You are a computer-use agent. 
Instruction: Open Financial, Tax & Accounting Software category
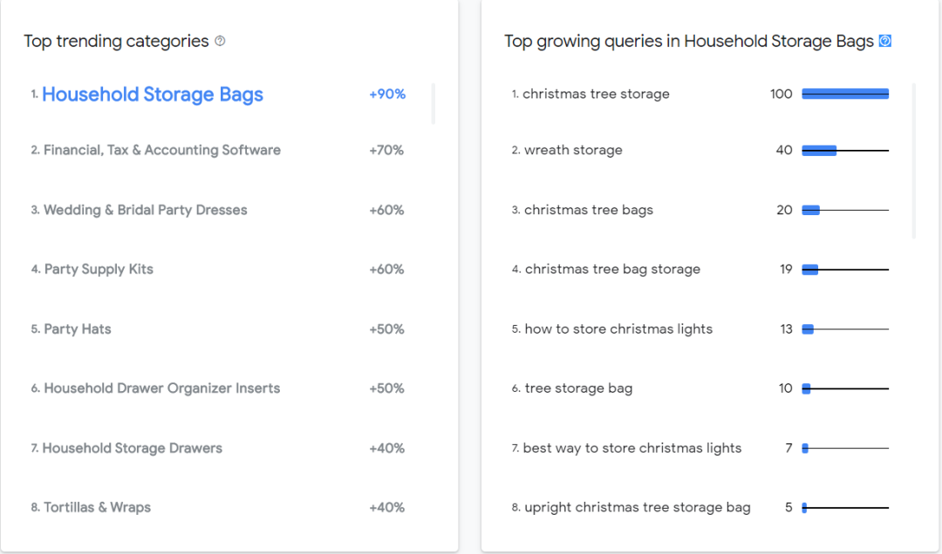point(162,150)
